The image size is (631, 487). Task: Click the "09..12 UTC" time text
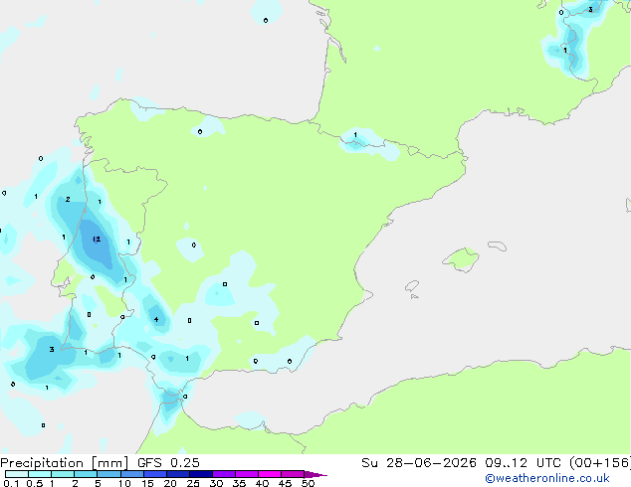[523, 462]
